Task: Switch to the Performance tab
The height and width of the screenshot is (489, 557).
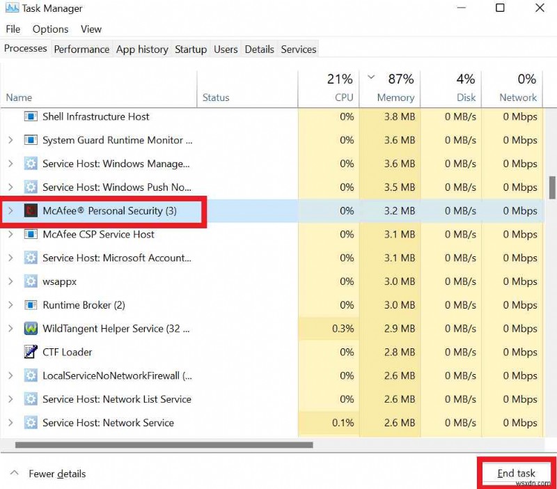Action: click(x=81, y=49)
